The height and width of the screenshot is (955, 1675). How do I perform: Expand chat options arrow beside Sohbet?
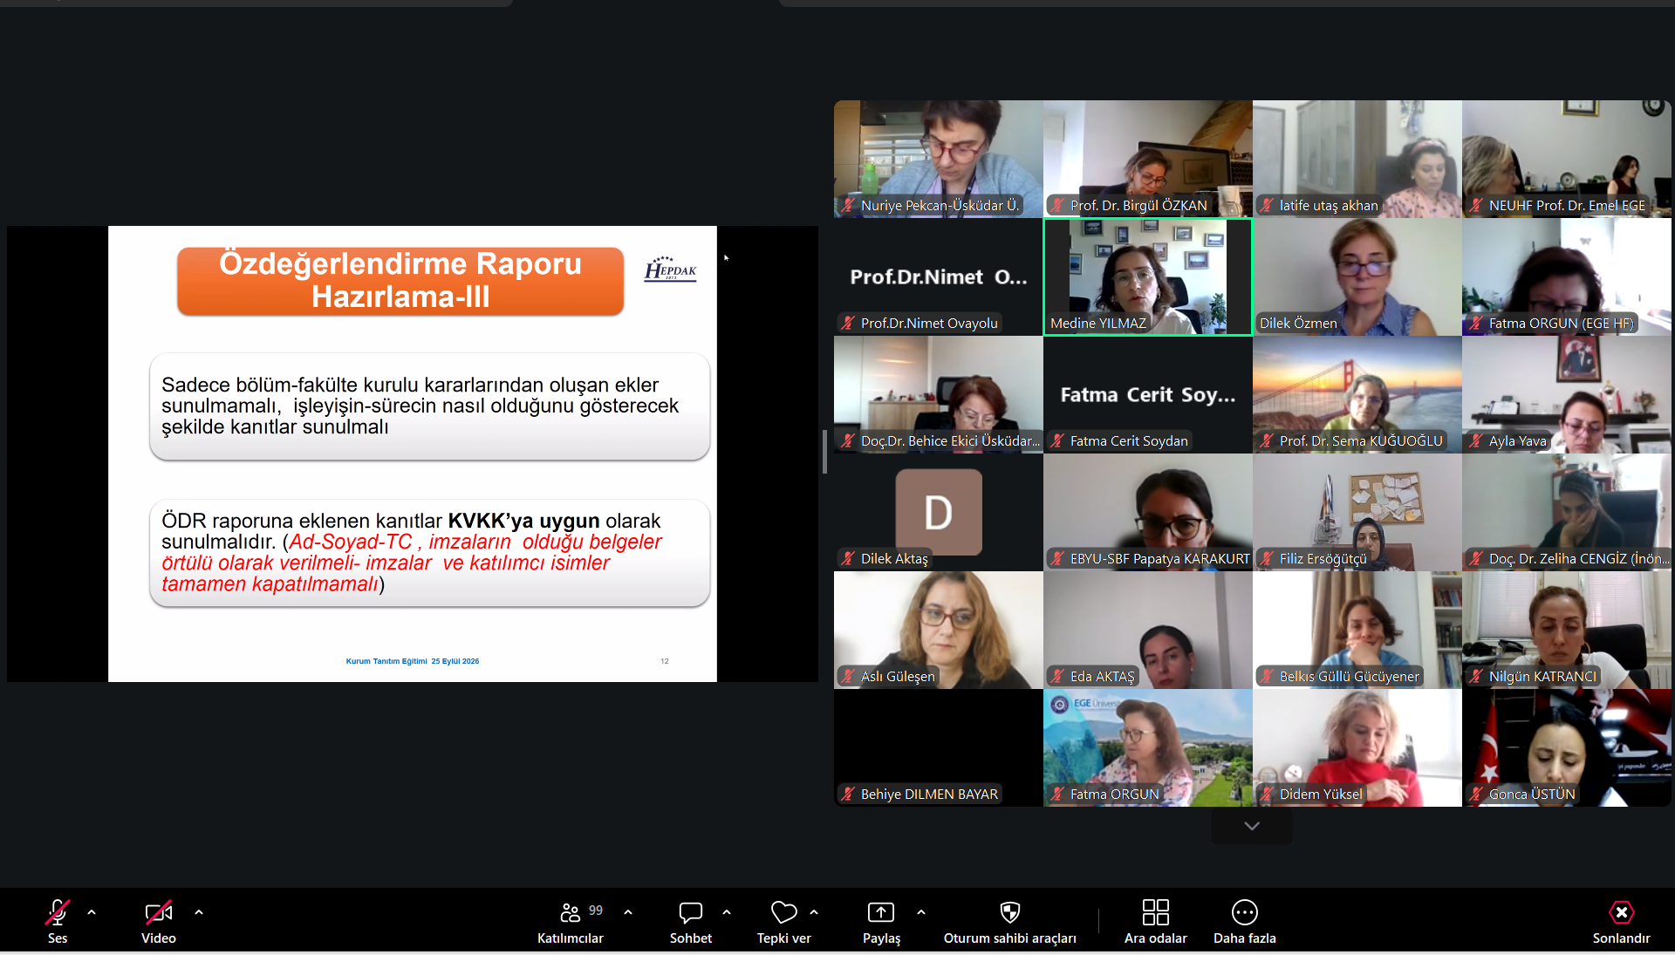pyautogui.click(x=727, y=912)
